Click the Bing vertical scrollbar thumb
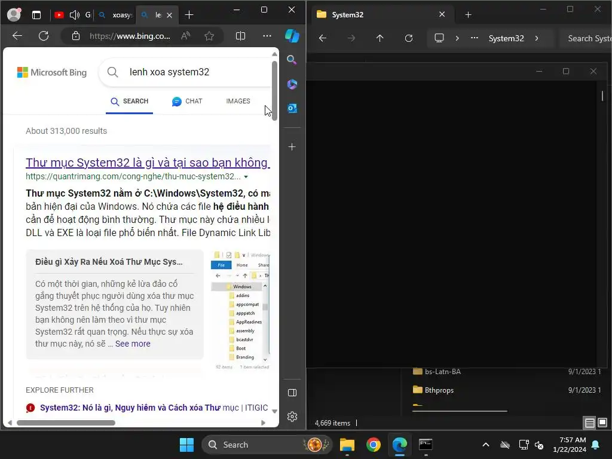 pyautogui.click(x=275, y=91)
